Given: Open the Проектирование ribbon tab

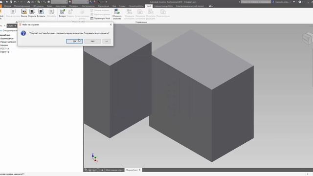Looking at the screenshot, I should point(22,6).
